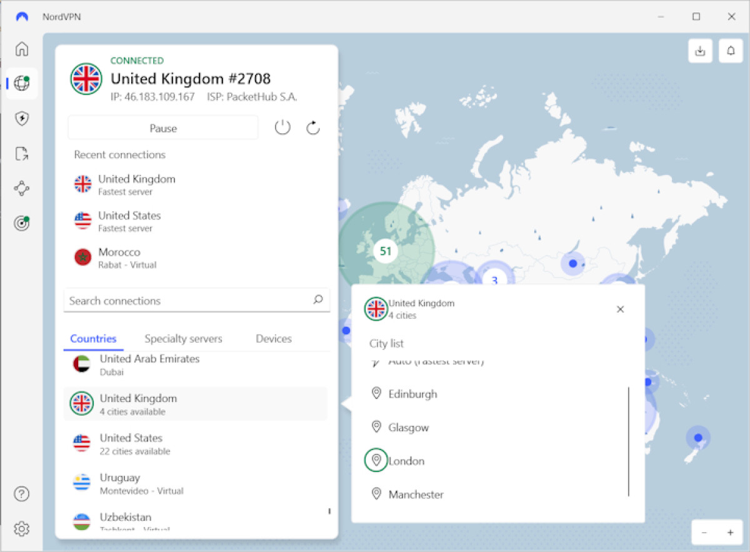Switch to the Devices tab
The width and height of the screenshot is (750, 552).
(274, 339)
